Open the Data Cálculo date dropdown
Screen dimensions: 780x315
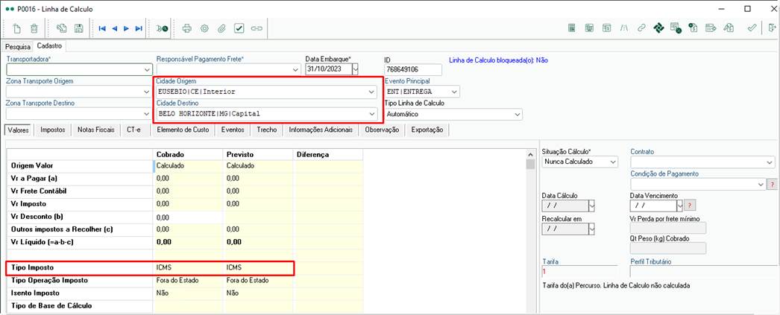pyautogui.click(x=591, y=206)
